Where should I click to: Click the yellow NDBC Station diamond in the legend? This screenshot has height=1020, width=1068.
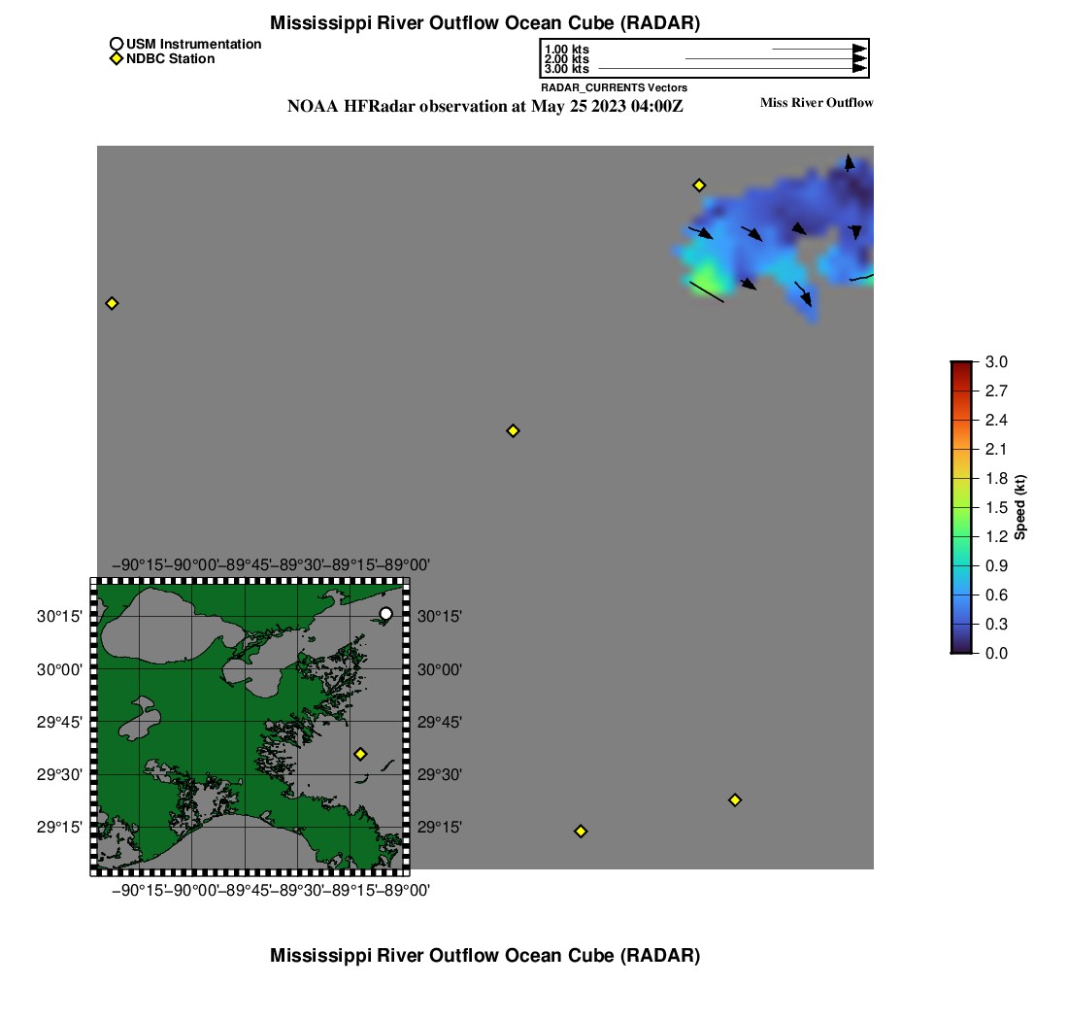117,59
